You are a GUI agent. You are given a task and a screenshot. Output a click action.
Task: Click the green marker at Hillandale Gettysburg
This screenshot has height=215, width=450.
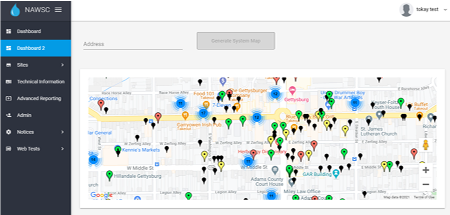(109, 176)
